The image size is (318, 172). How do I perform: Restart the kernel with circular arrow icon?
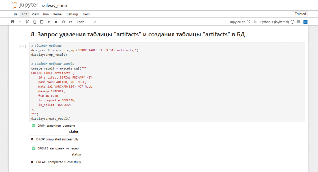[x=63, y=22]
